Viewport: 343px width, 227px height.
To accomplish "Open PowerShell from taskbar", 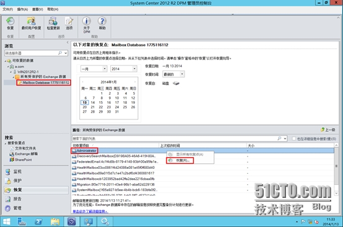I will [38, 221].
